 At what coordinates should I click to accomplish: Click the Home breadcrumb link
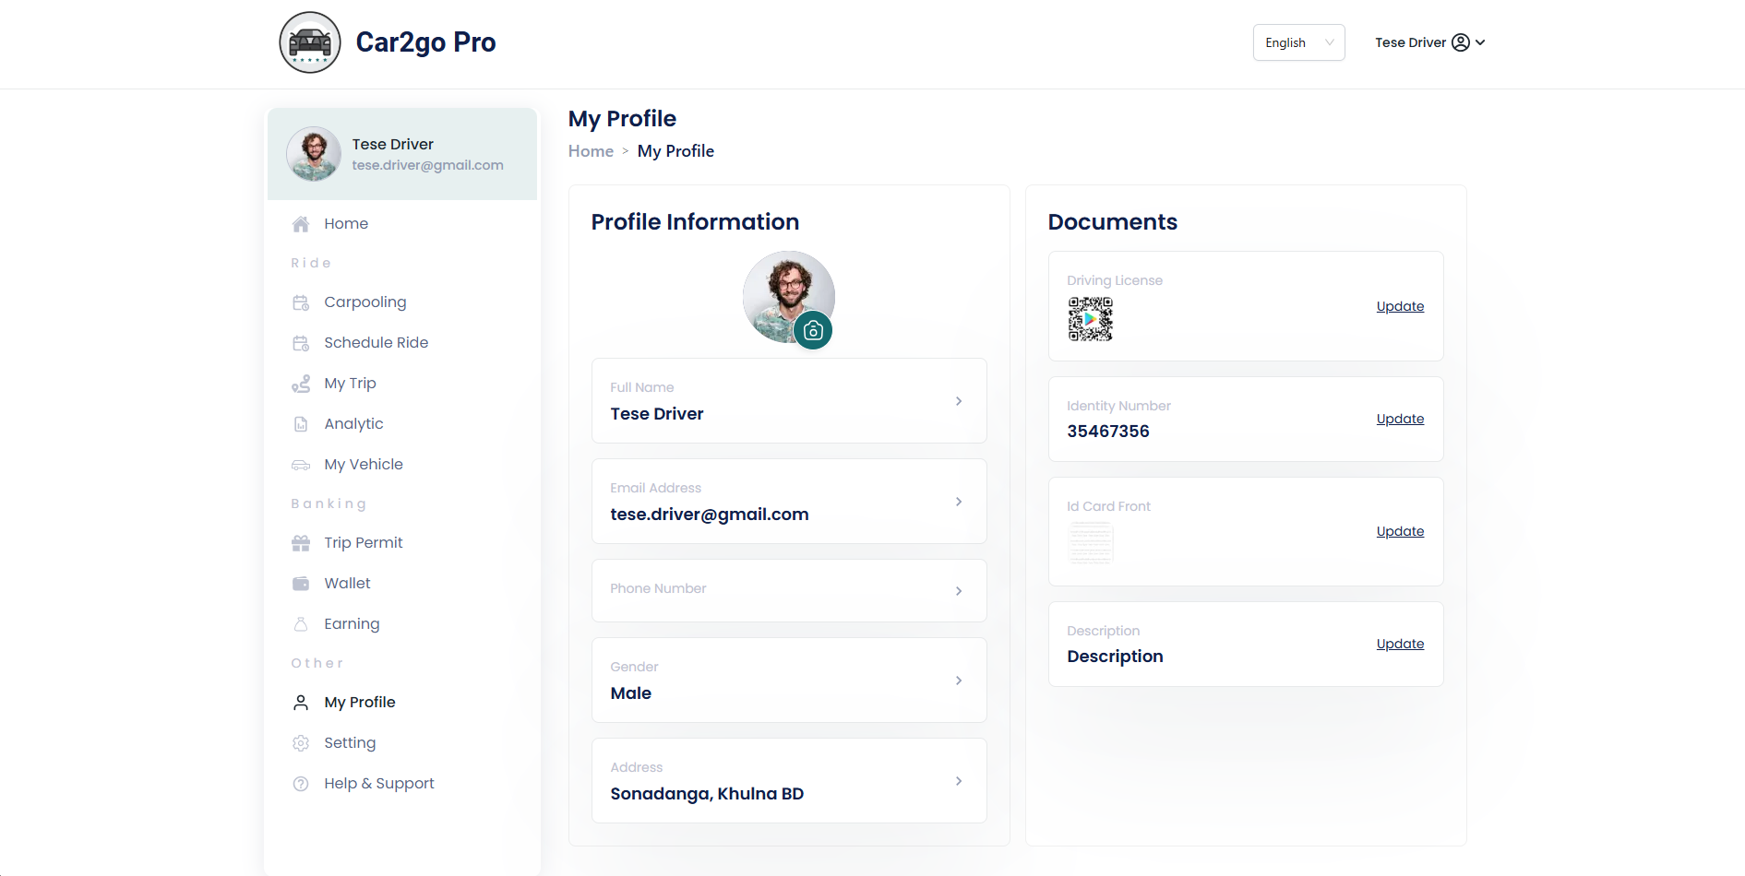(591, 151)
